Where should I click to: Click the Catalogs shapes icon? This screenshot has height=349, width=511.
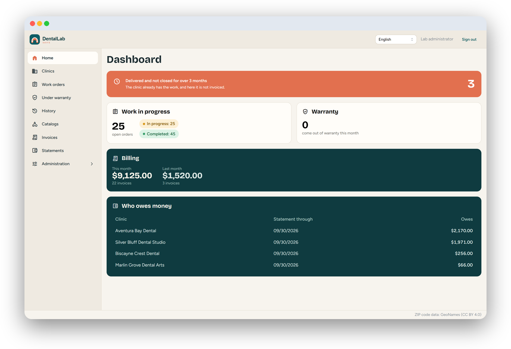point(35,124)
